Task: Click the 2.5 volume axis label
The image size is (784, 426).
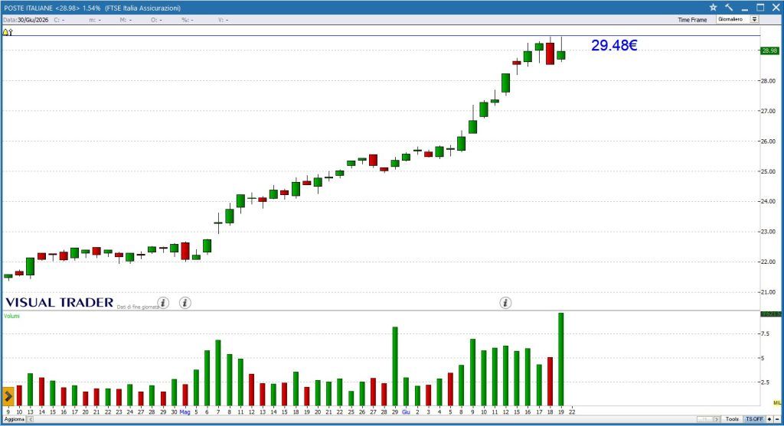Action: coord(765,382)
